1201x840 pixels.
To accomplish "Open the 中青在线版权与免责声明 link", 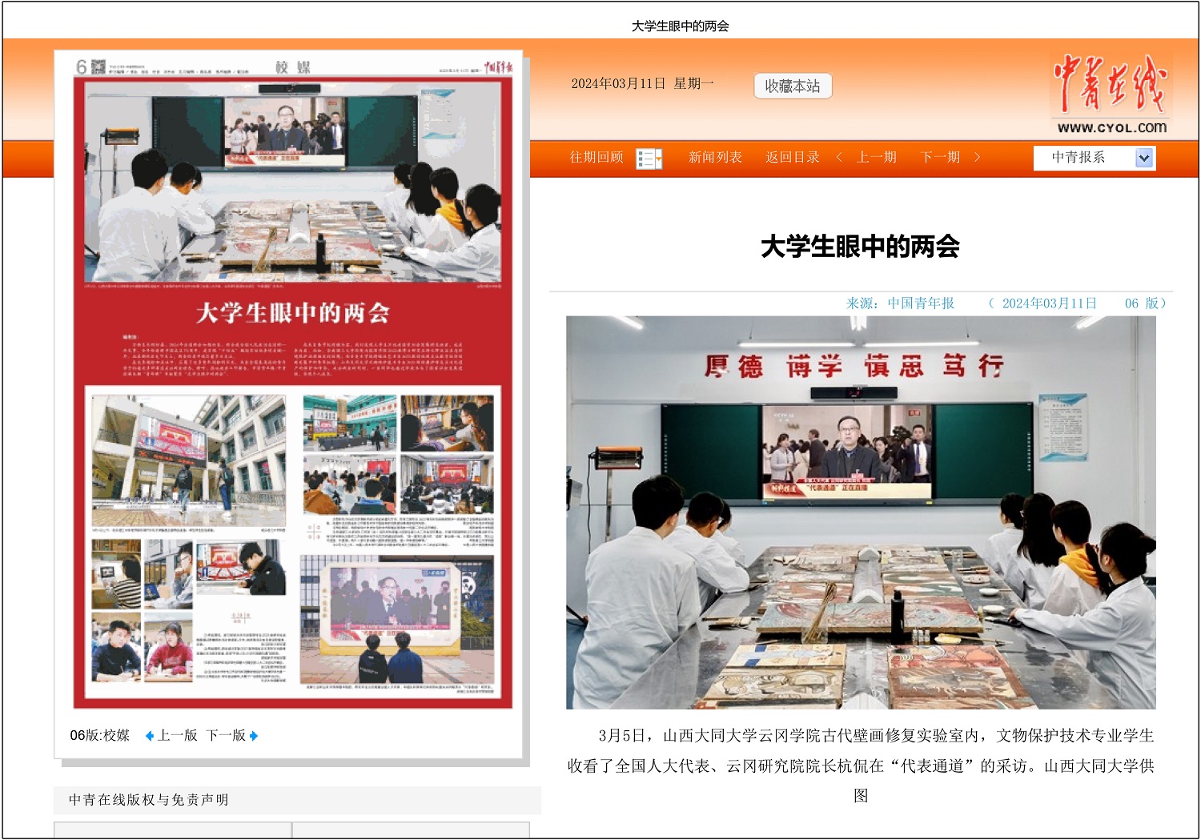I will tap(149, 800).
